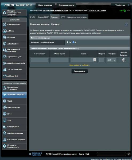Open the operation mode Бездротовий маршрутизатор link

point(56,10)
